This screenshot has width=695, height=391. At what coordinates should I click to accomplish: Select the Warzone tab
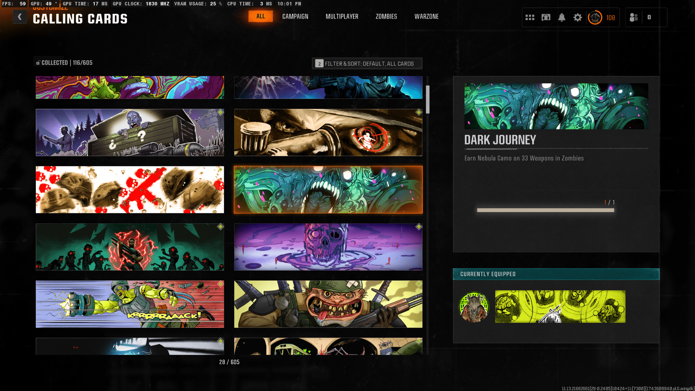pos(426,16)
